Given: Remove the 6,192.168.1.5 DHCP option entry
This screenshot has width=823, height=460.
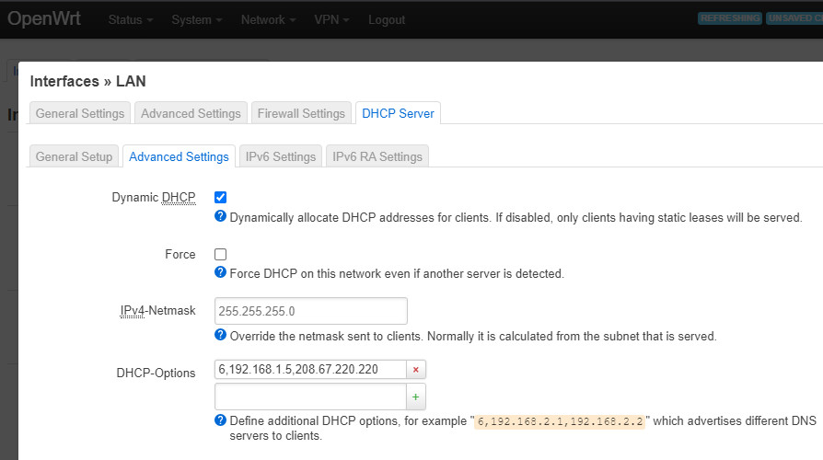Looking at the screenshot, I should tap(416, 369).
